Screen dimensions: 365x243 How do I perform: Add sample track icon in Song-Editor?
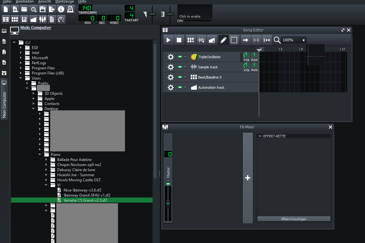tap(201, 40)
